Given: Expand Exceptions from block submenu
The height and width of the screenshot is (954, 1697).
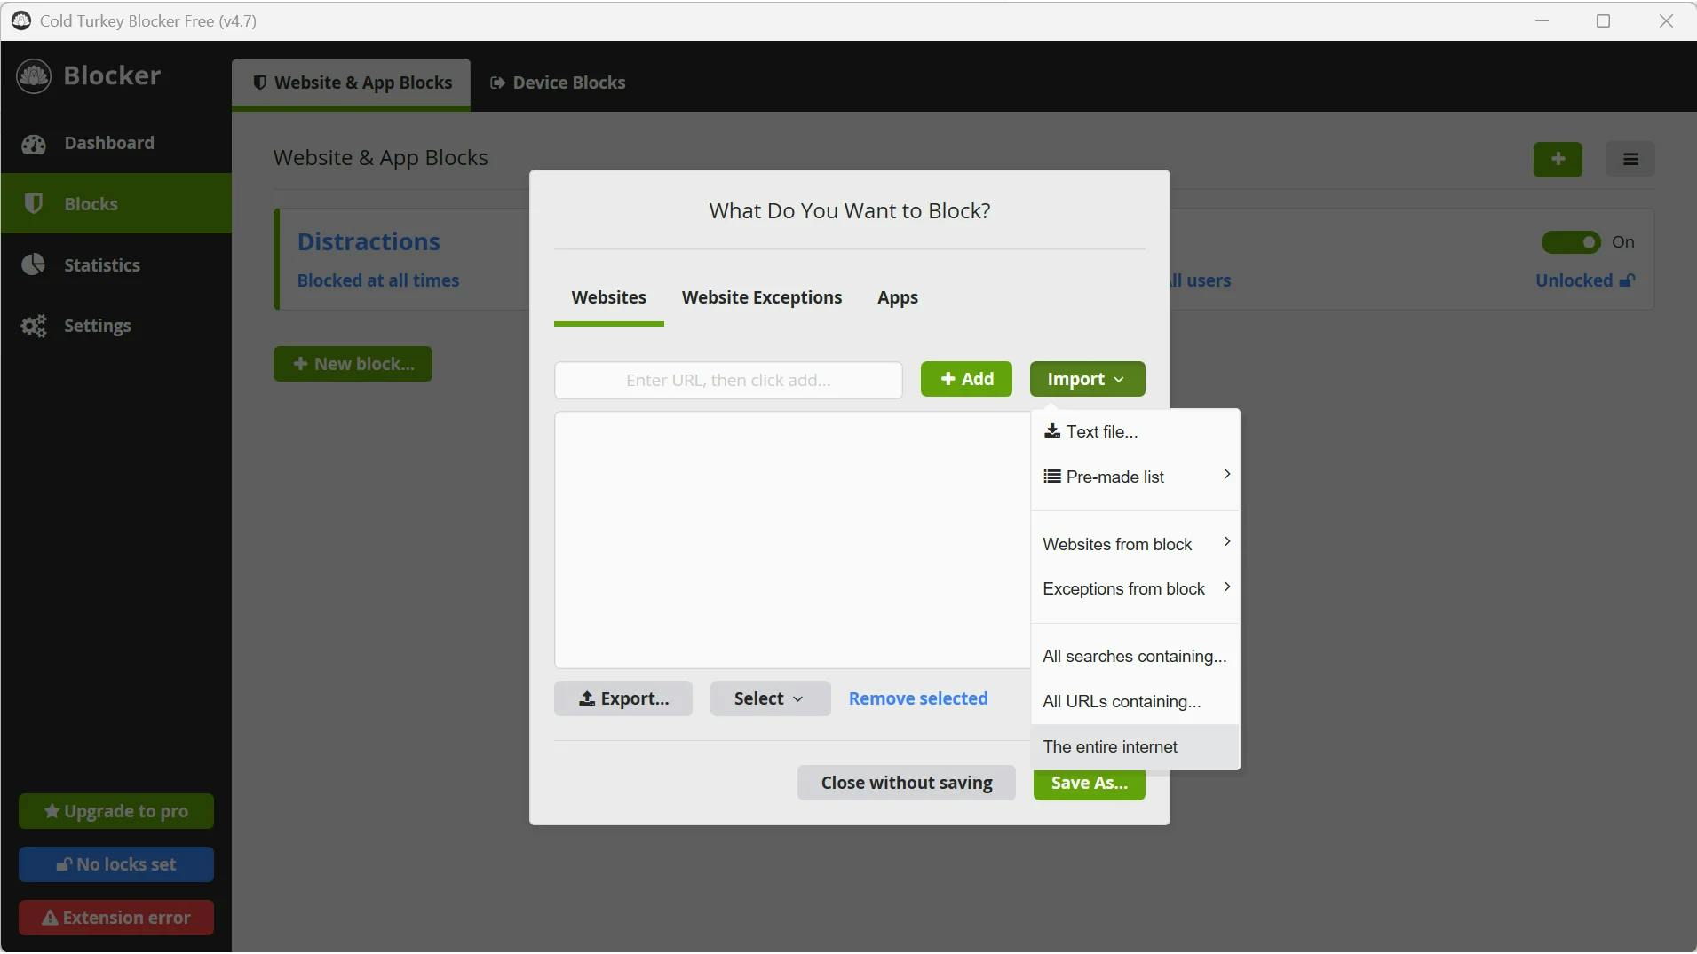Looking at the screenshot, I should point(1135,588).
